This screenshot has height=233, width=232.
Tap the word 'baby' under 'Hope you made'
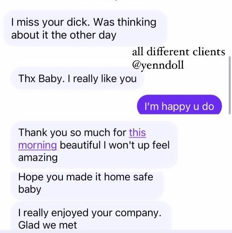[30, 189]
